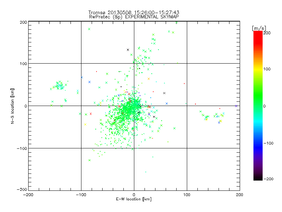This screenshot has width=282, height=212.
Task: Click the colorbar's 200 label
Action: point(267,33)
